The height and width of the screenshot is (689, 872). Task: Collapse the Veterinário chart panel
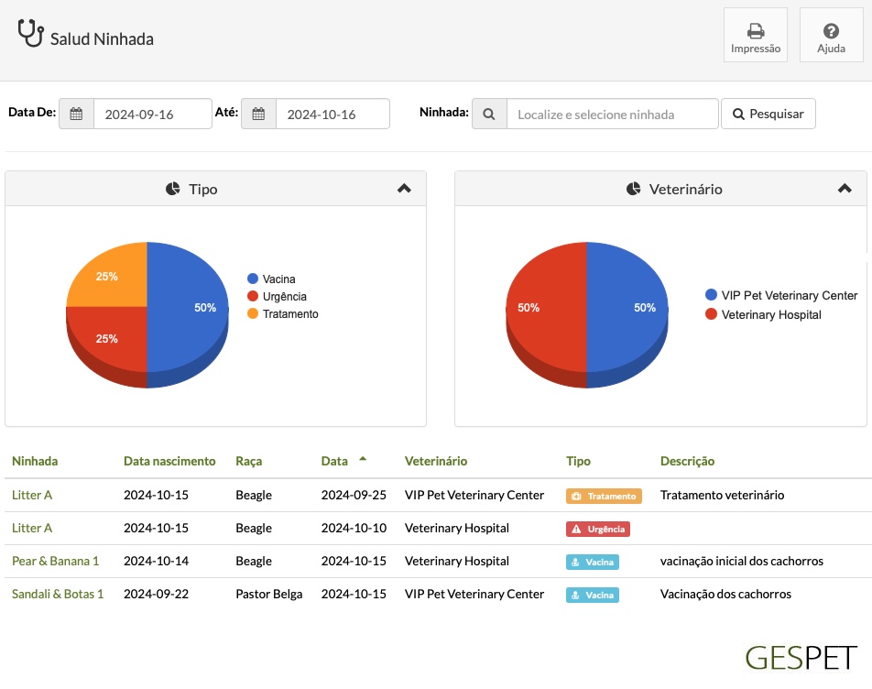click(845, 189)
